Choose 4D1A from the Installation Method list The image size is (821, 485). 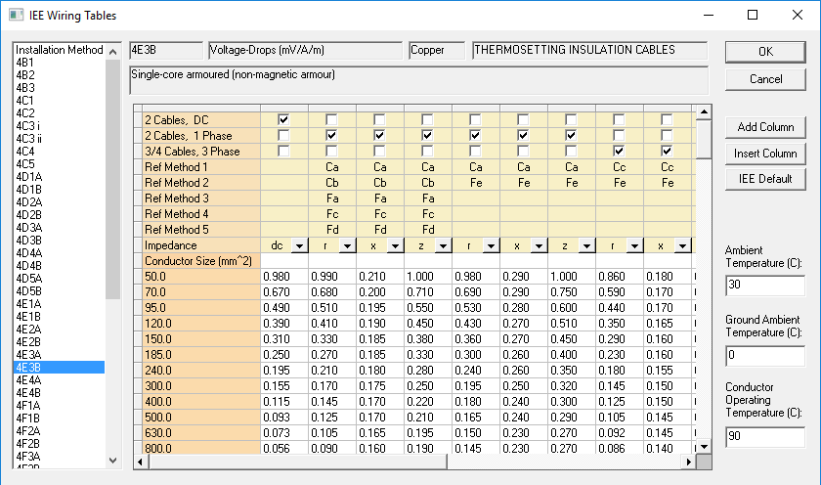29,176
